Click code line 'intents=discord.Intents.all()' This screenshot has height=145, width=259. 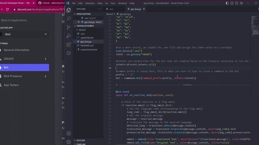pyautogui.click(x=136, y=64)
